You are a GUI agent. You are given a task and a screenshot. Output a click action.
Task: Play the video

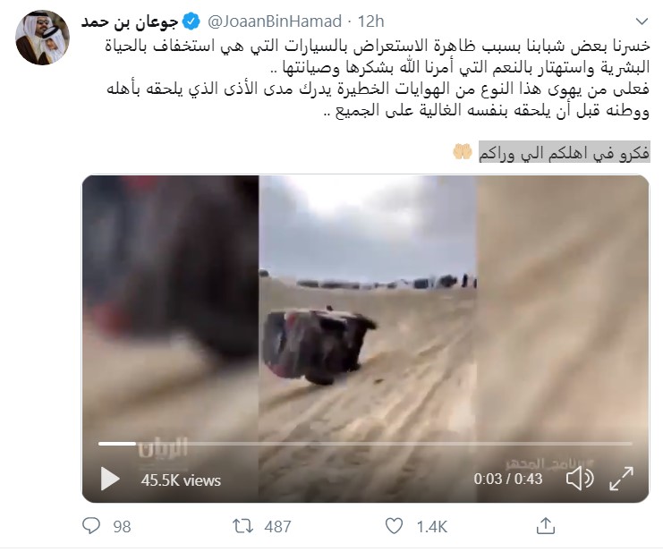pyautogui.click(x=109, y=480)
